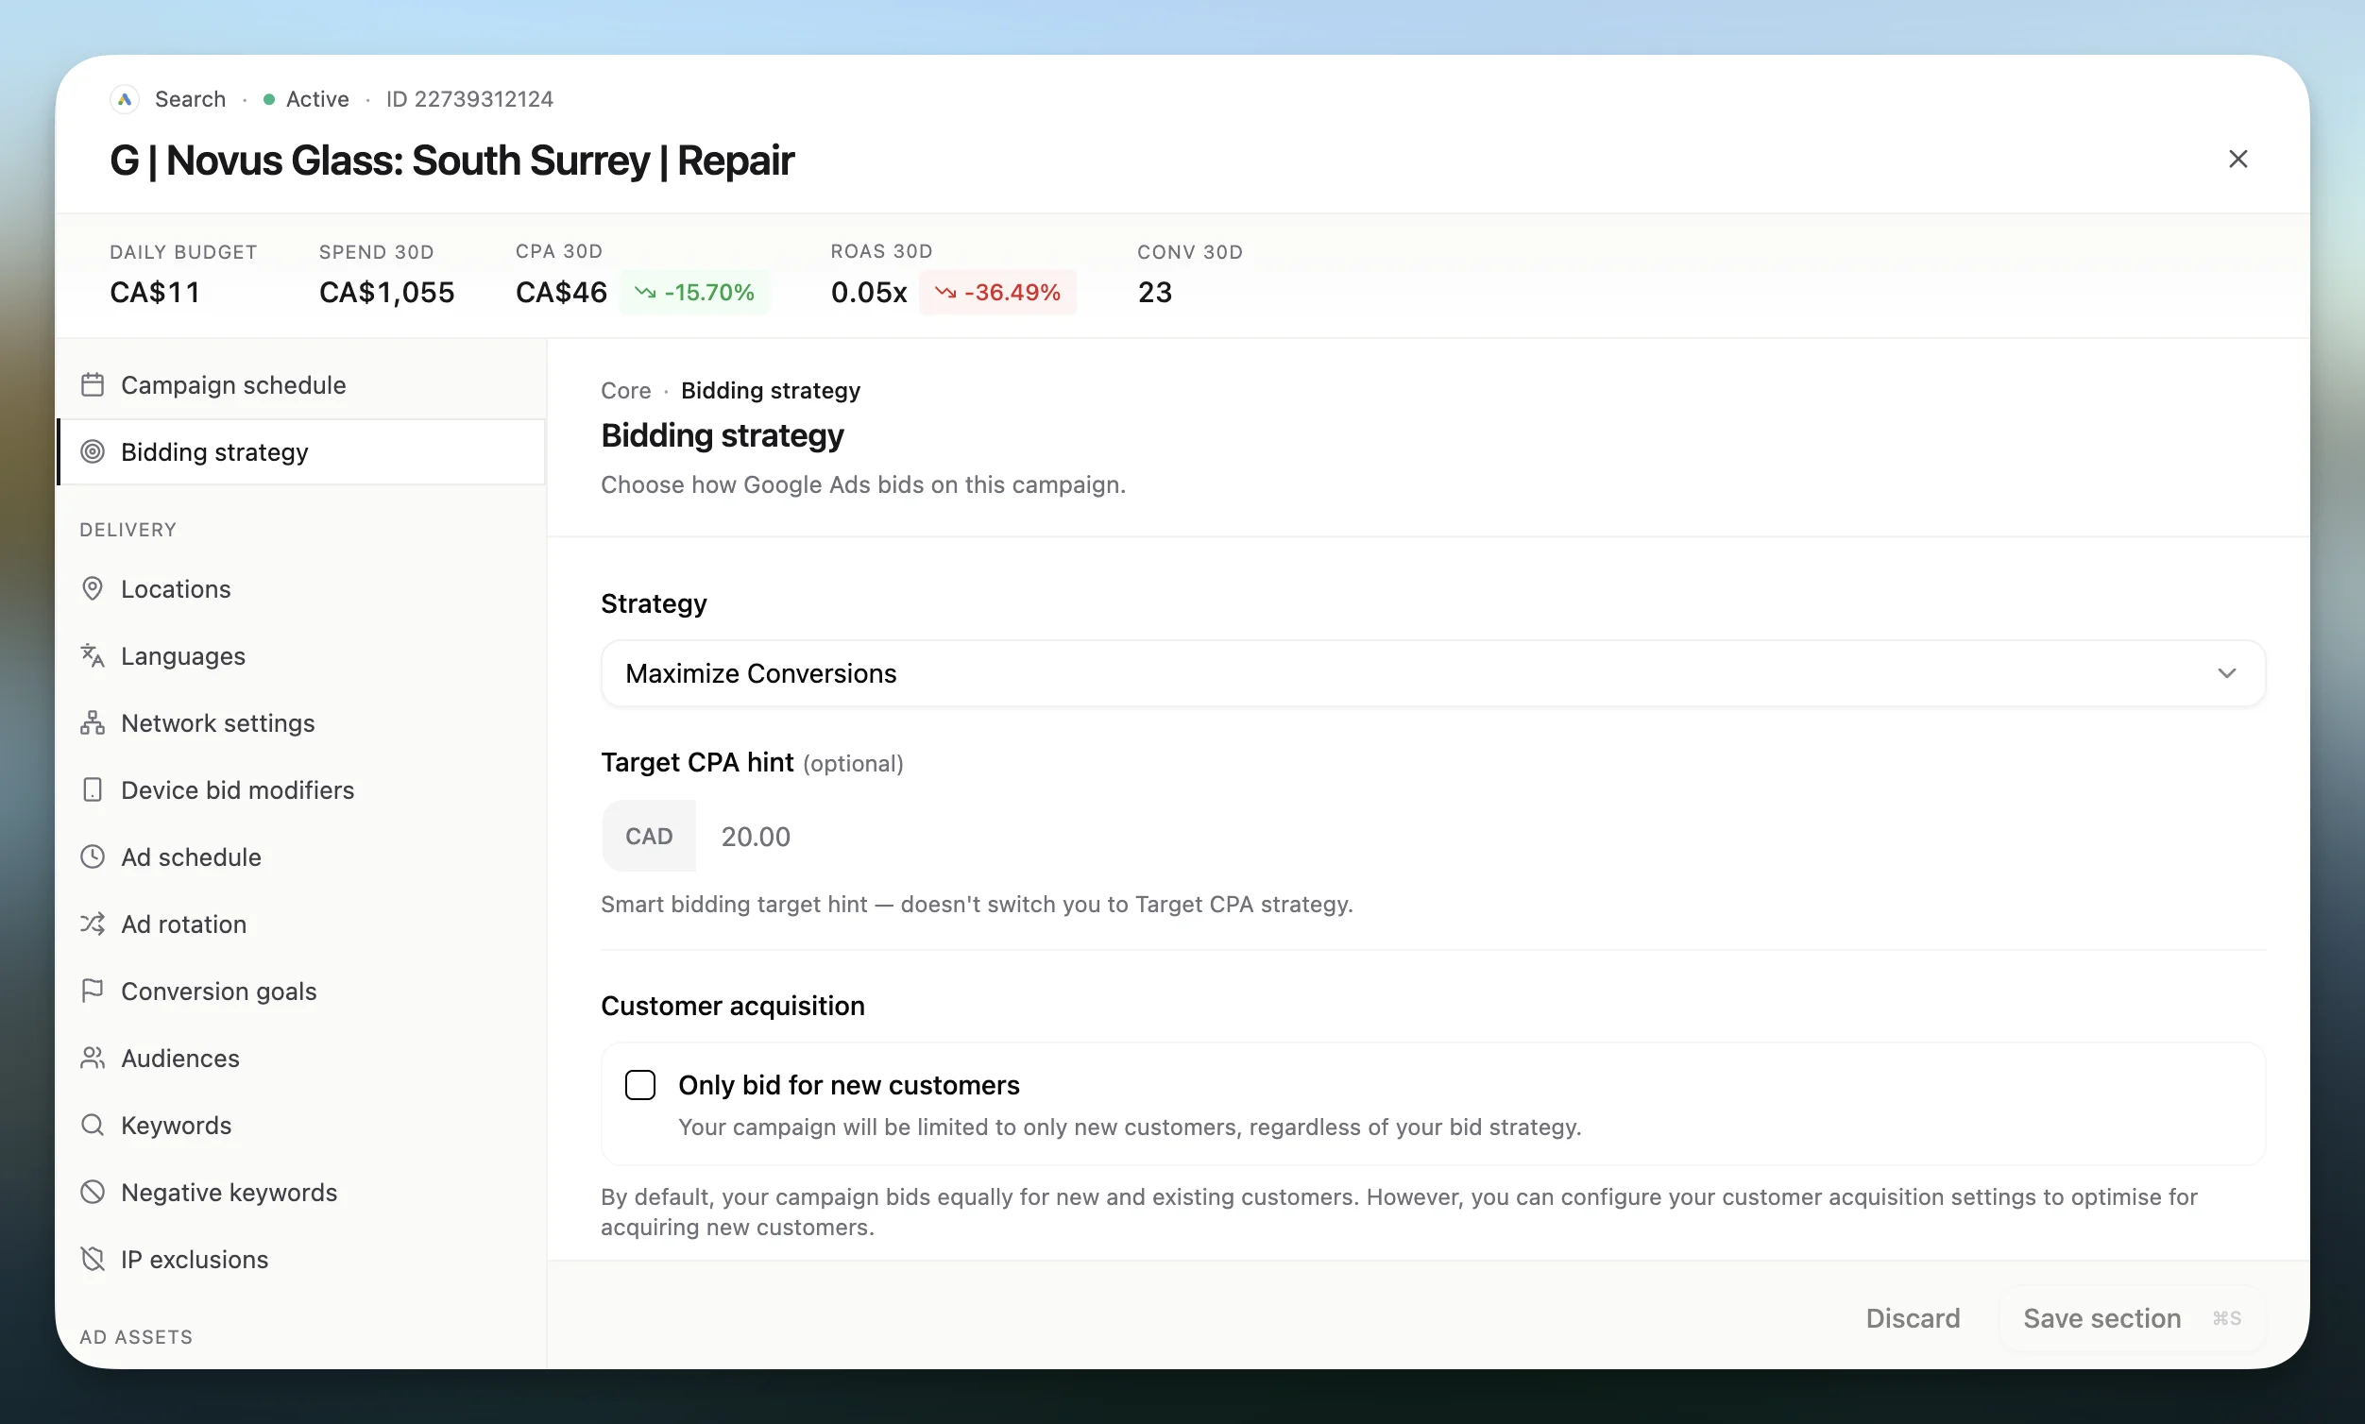
Task: Click the Search campaign type label
Action: (190, 99)
